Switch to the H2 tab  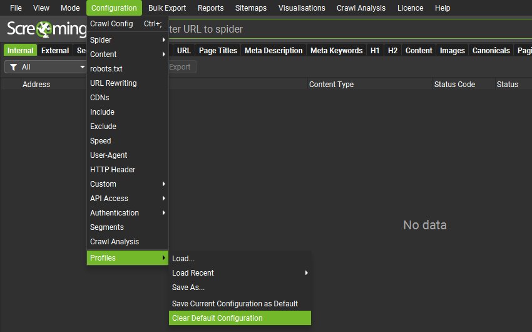click(392, 51)
